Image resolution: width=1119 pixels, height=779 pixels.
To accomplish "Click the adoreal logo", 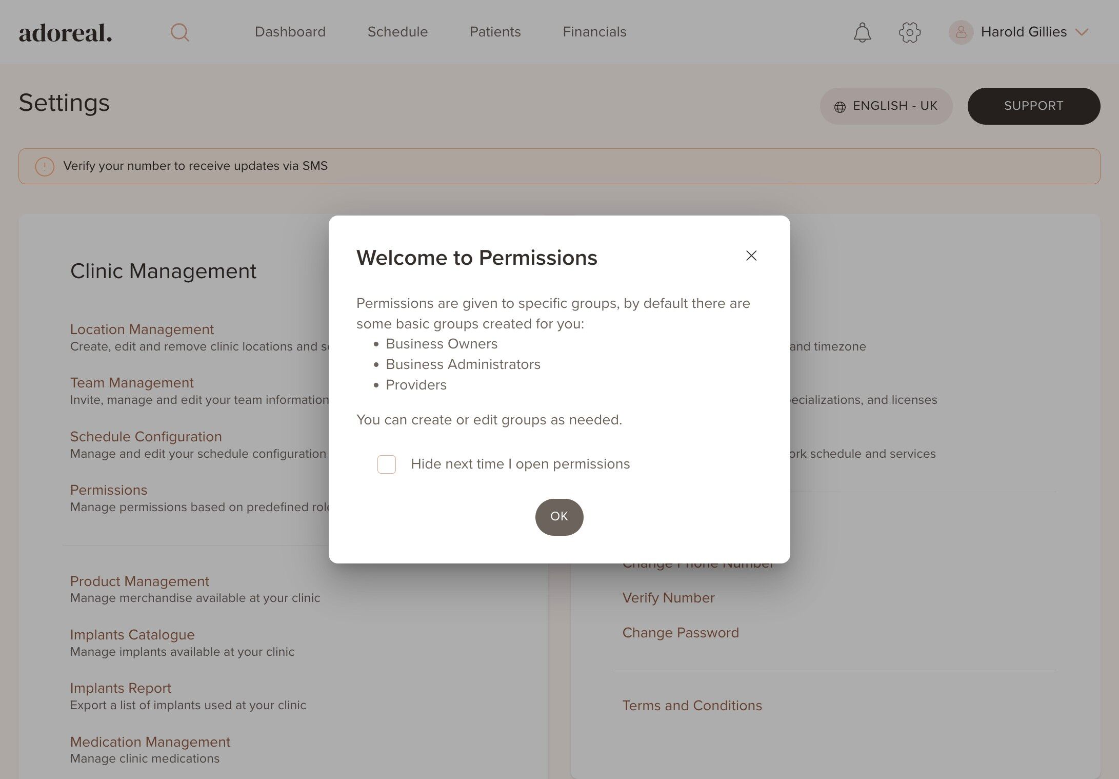I will point(65,33).
